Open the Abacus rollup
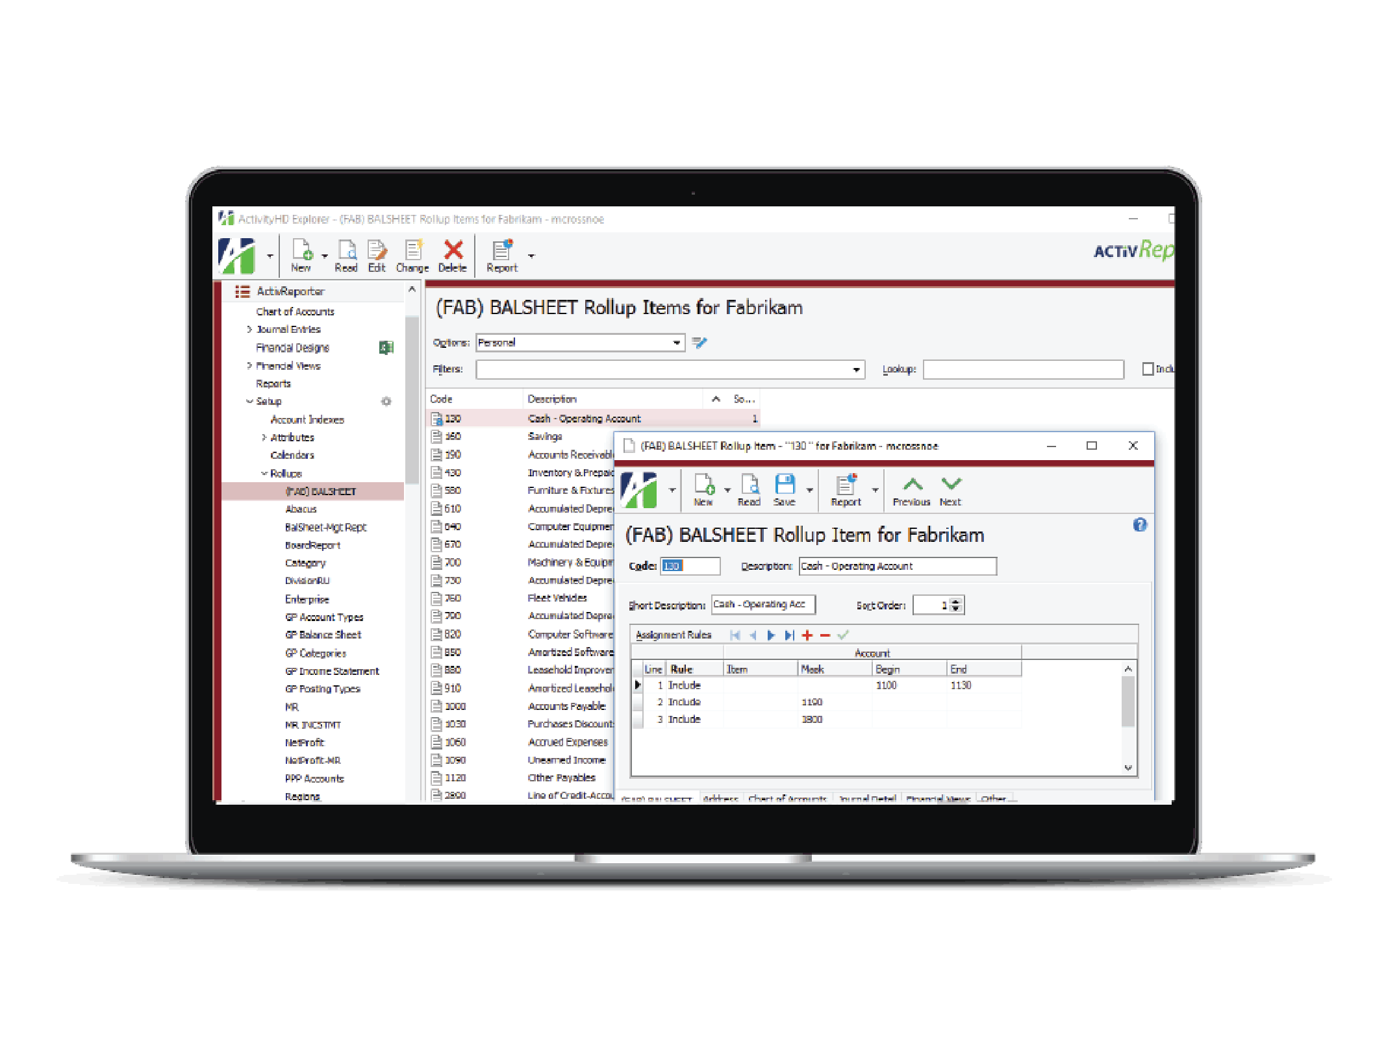The height and width of the screenshot is (1039, 1386). 301,509
